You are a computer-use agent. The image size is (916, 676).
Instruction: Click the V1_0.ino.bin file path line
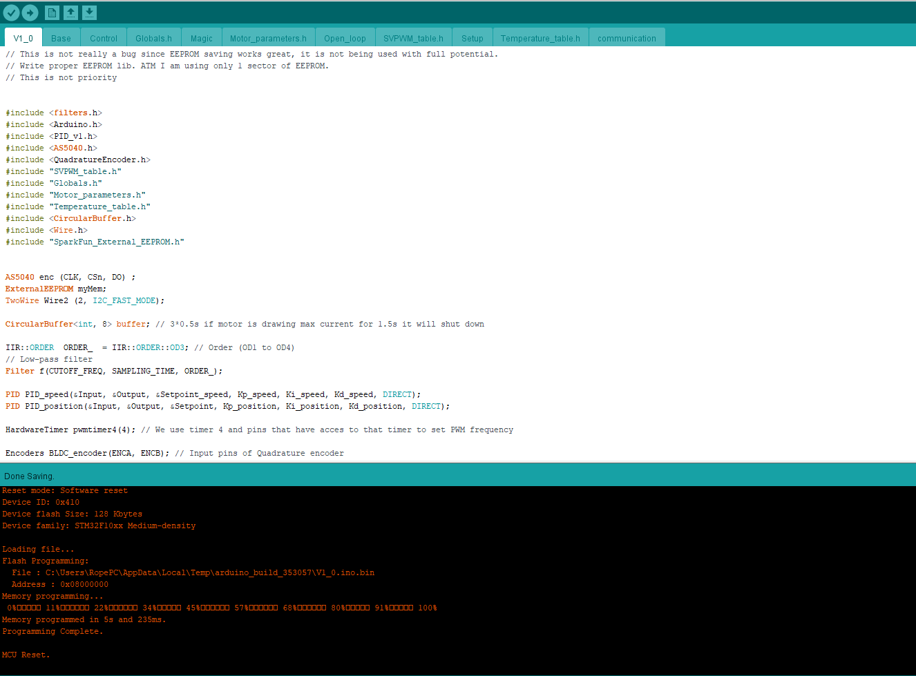(193, 572)
